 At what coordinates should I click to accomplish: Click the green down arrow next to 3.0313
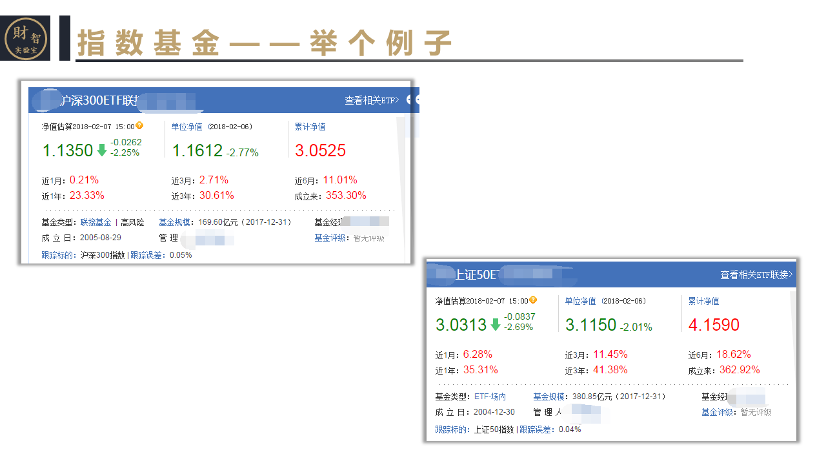point(496,325)
